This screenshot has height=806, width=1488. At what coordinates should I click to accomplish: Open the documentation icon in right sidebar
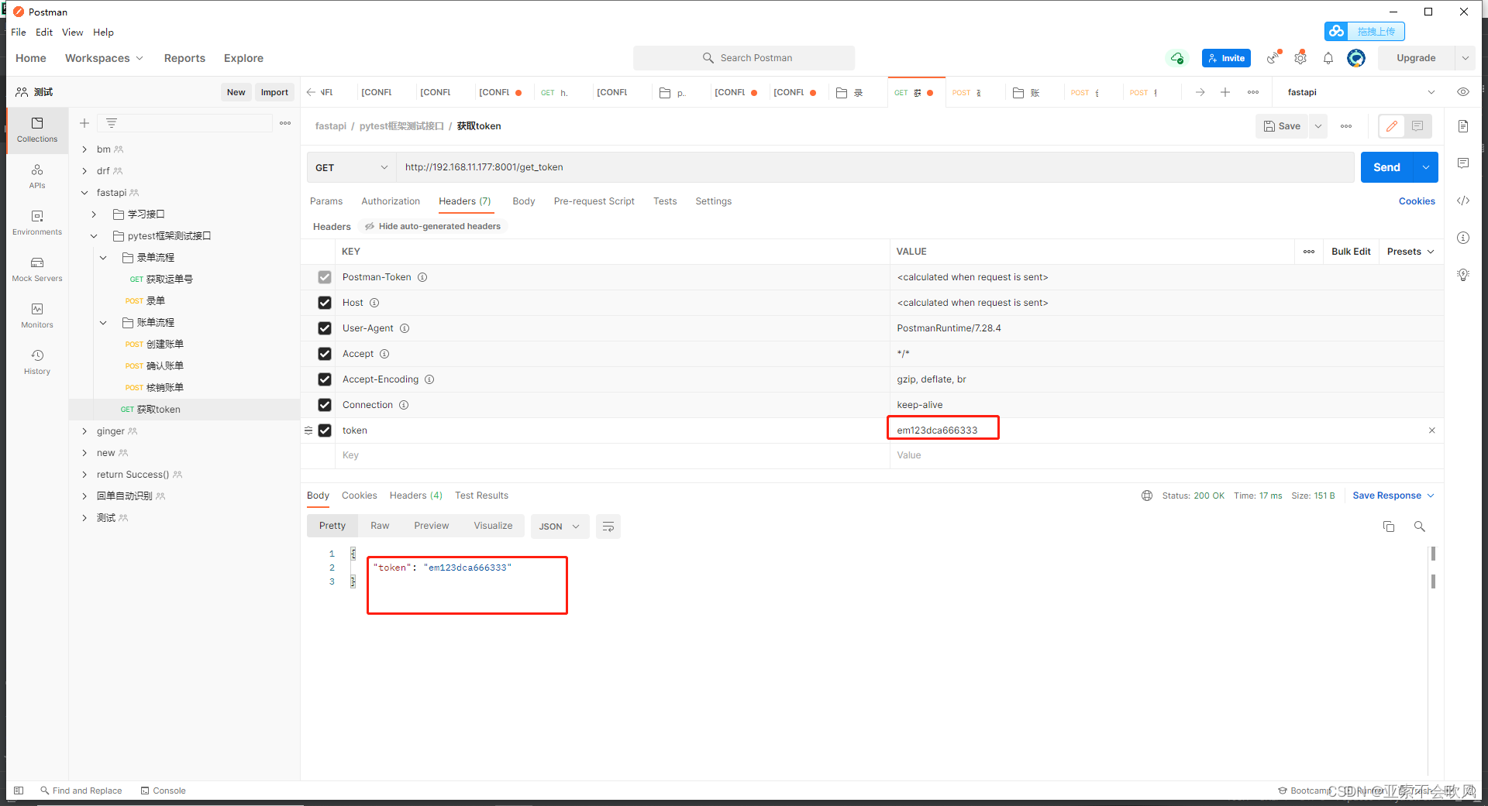1463,126
